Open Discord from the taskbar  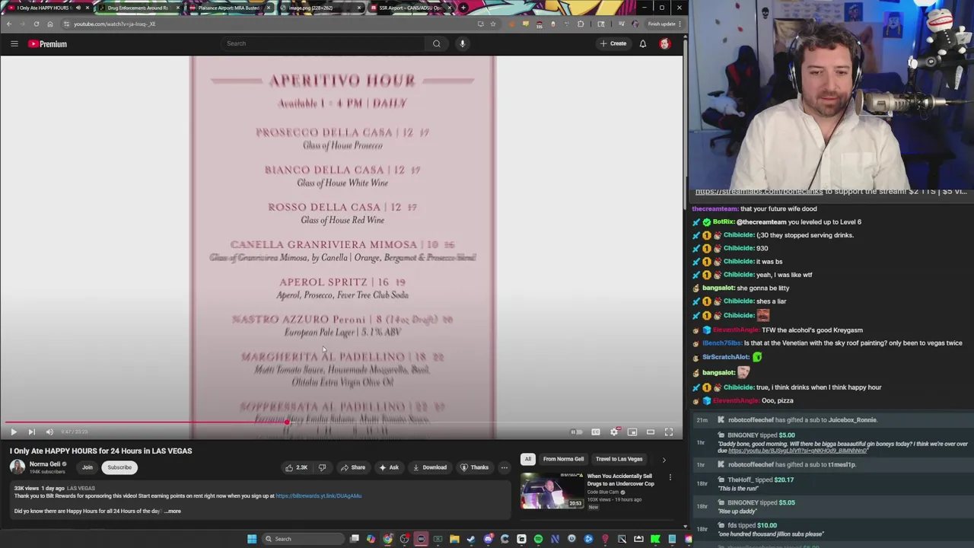488,539
